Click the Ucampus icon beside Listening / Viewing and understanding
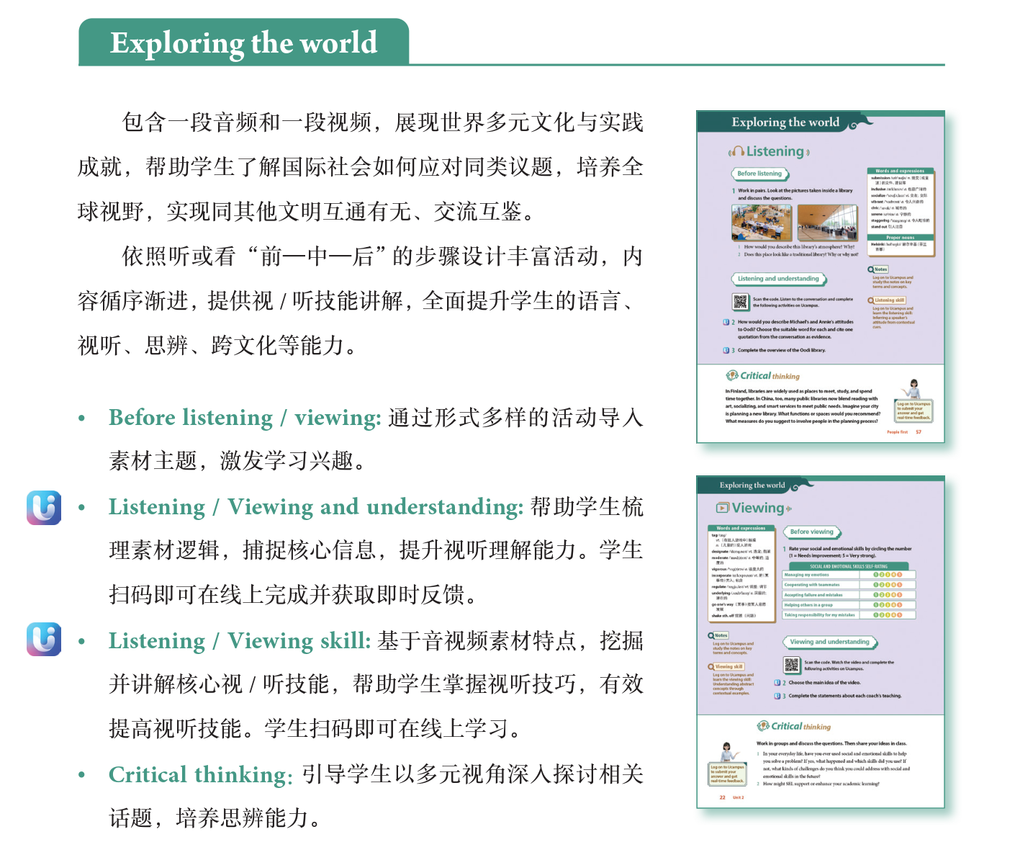 [x=44, y=508]
